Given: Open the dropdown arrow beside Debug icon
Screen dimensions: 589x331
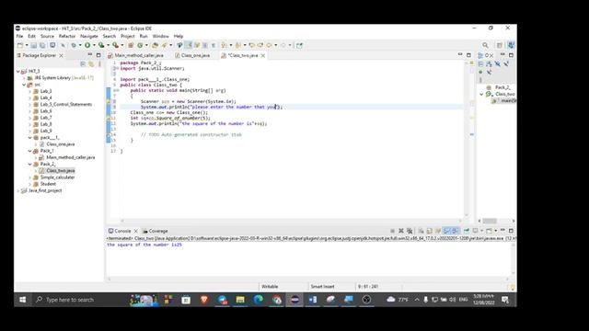Looking at the screenshot, I should click(x=80, y=45).
